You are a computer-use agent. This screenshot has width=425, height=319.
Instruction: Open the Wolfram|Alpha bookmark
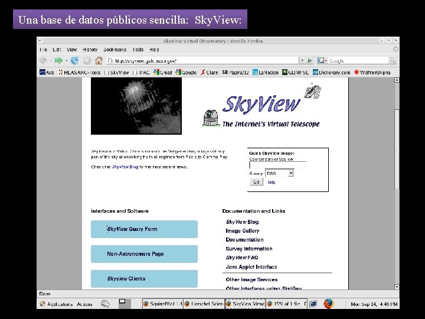click(x=372, y=73)
